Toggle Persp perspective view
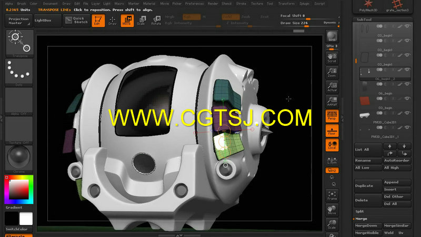Image resolution: width=421 pixels, height=237 pixels. coord(332,116)
